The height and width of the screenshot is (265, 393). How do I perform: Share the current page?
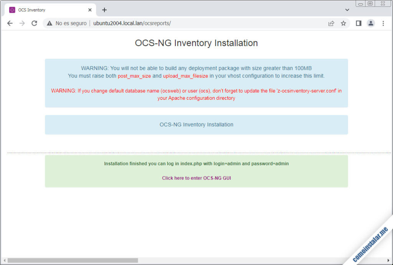click(331, 23)
